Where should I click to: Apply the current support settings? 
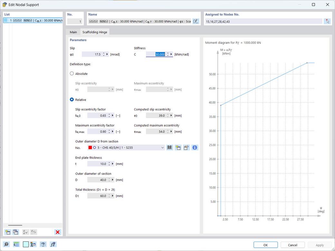(319, 245)
